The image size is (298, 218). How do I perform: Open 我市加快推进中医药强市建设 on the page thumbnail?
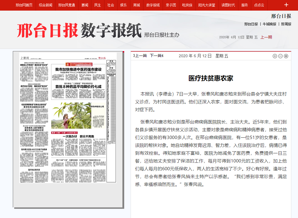pos(78,69)
